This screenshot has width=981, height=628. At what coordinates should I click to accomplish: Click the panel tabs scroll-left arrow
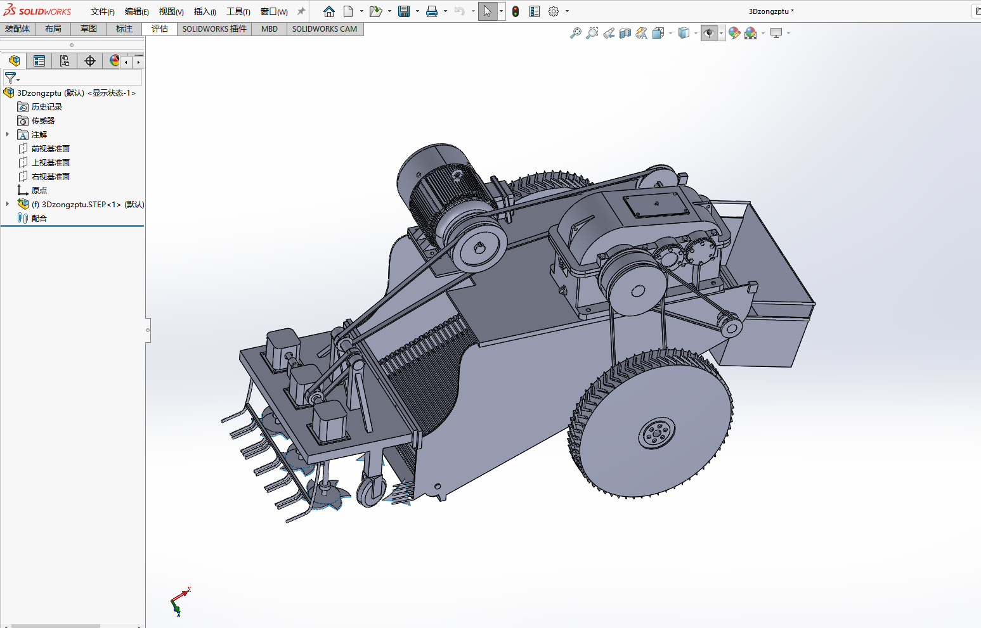[x=126, y=62]
